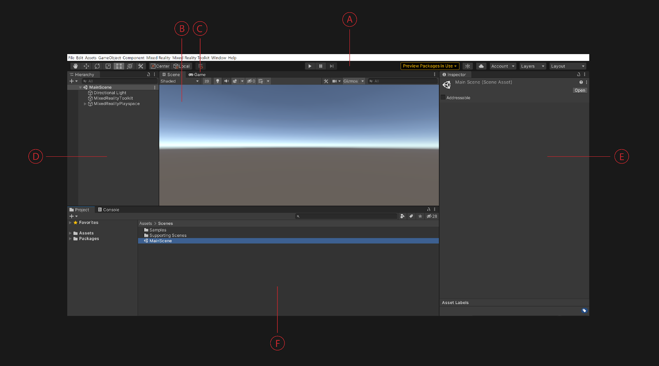This screenshot has height=366, width=659.
Task: Enable the Addressable checkbox
Action: 443,97
